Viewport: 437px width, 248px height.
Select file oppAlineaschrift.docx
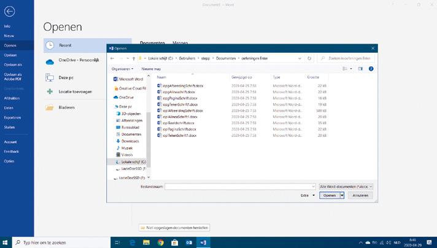coord(176,92)
